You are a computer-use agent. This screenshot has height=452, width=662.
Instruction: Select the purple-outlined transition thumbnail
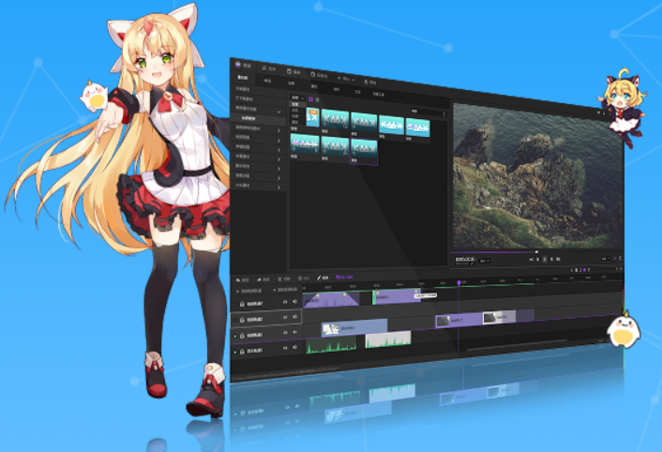364,151
